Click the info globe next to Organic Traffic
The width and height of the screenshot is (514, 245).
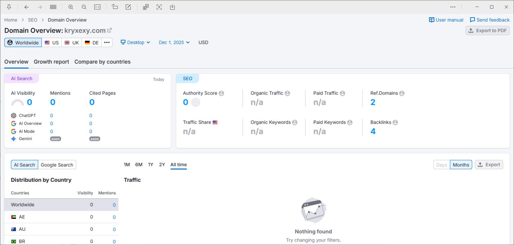coord(288,93)
